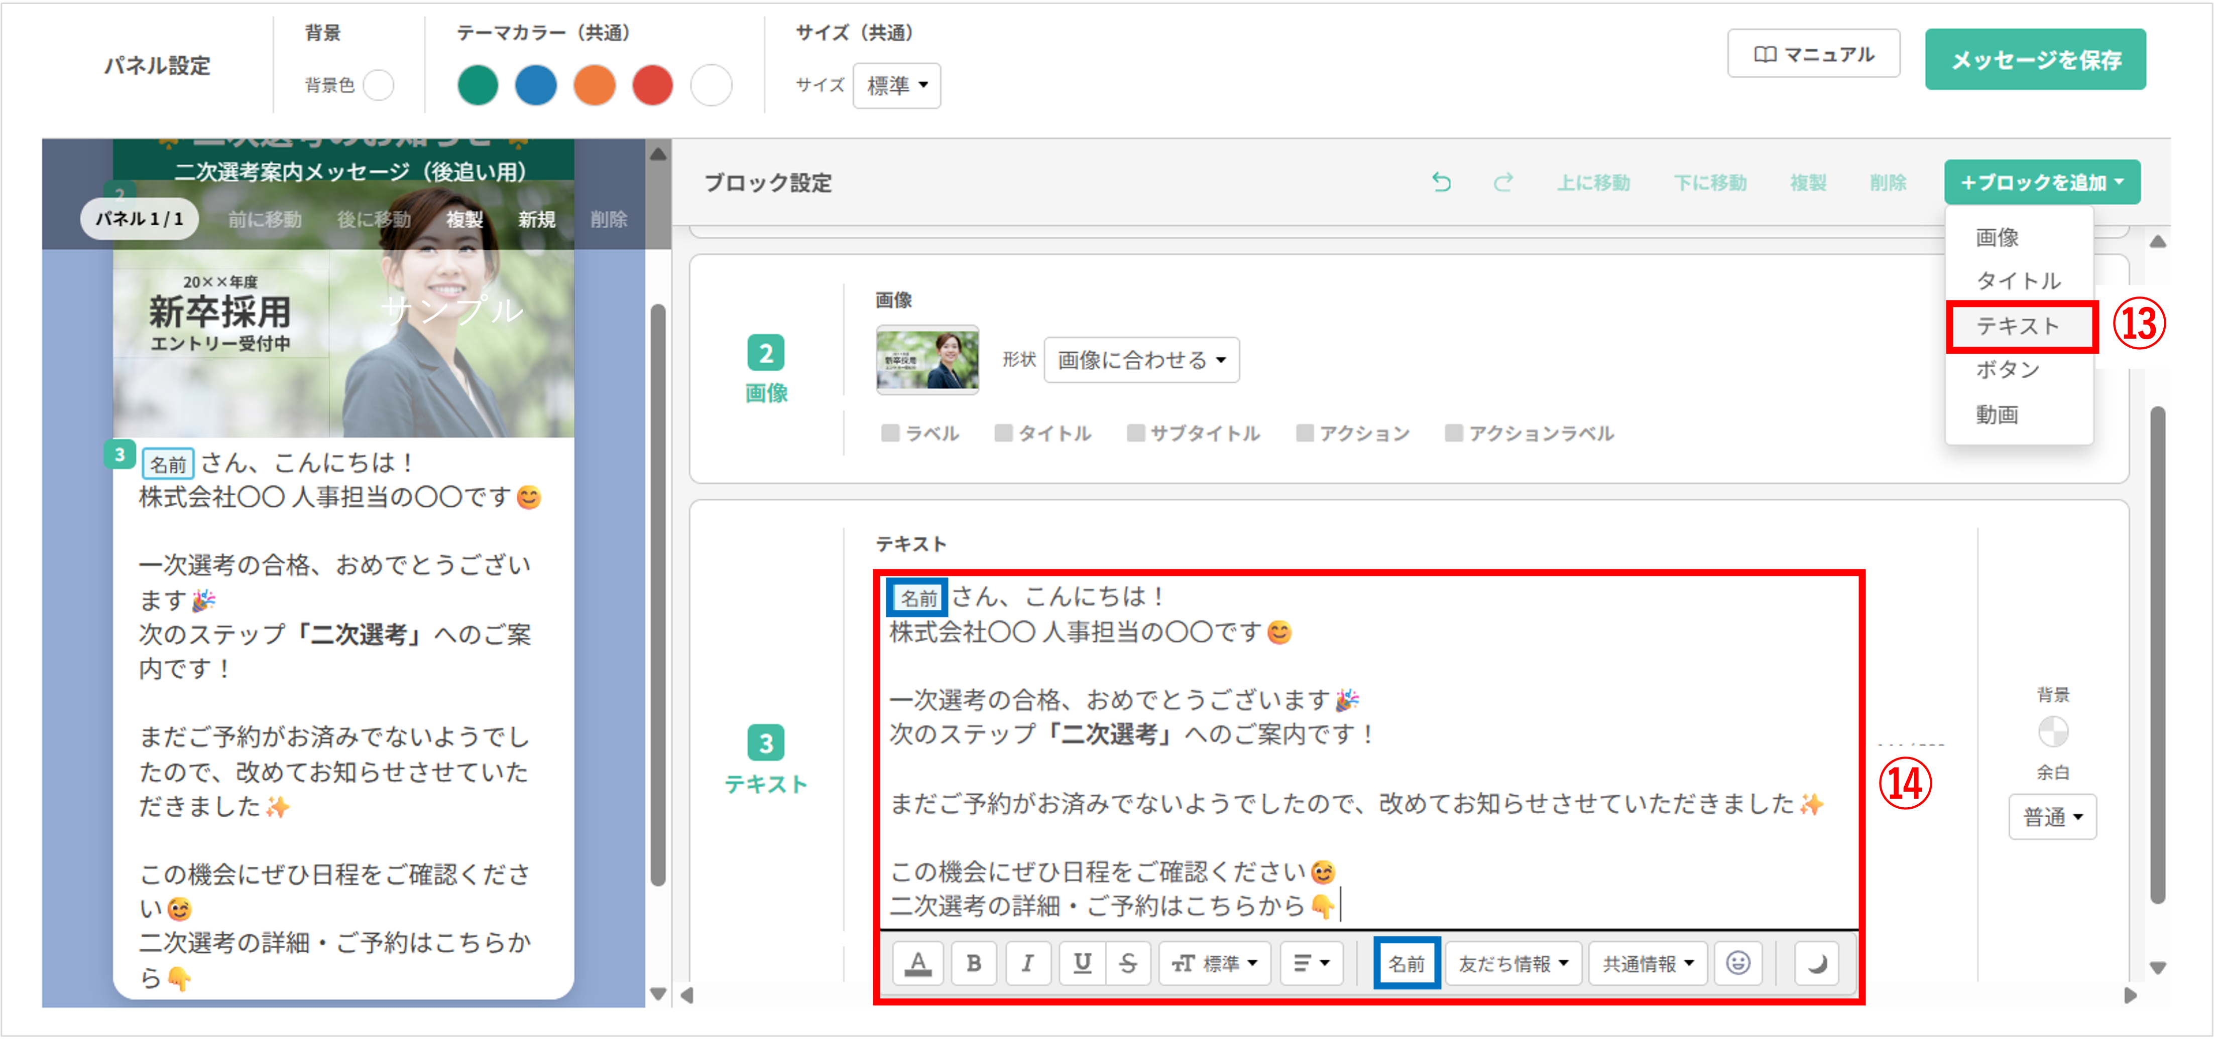This screenshot has width=2214, height=1039.
Task: Insert the 名前 name variable into the text
Action: [x=1407, y=963]
